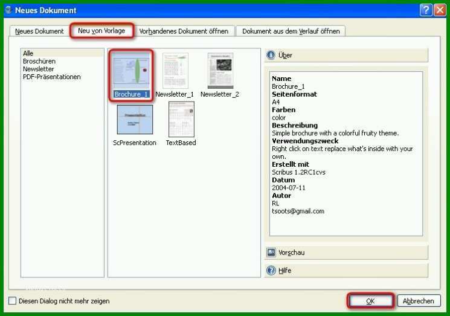Select the TextBased template thumbnail
This screenshot has height=316, width=450.
(x=181, y=120)
